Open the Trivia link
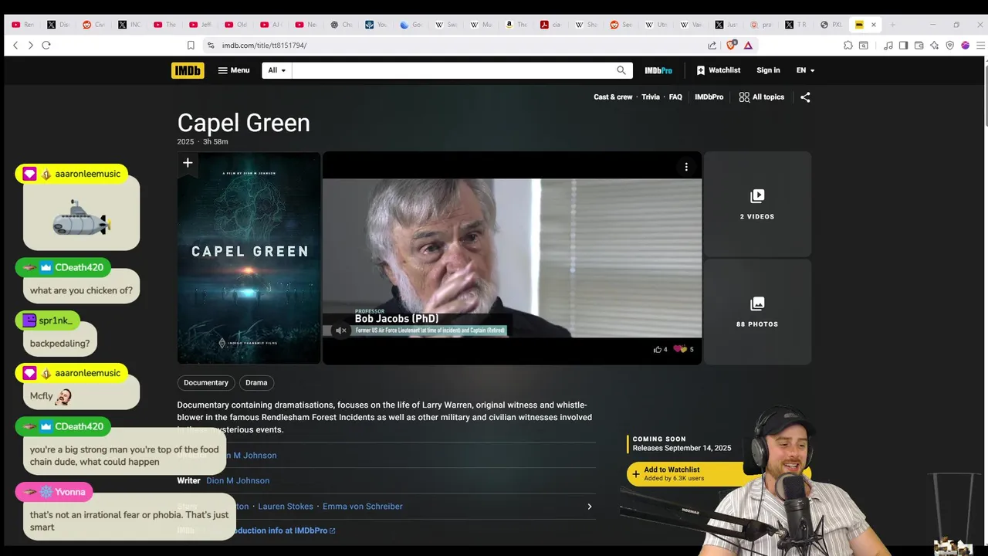988x556 pixels. click(651, 97)
